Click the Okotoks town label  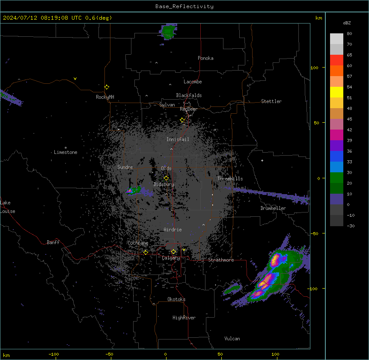(176, 299)
